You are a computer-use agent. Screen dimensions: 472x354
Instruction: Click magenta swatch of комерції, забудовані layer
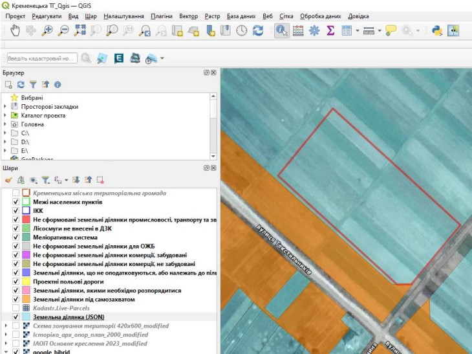(x=27, y=255)
